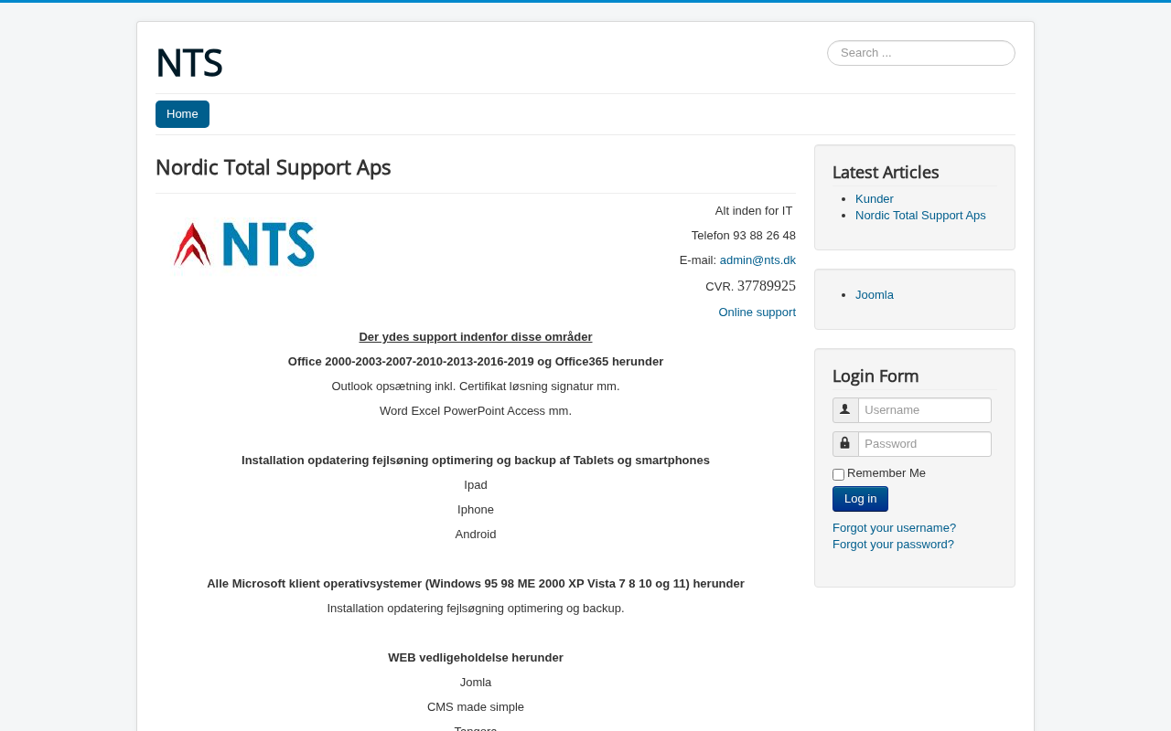Focus the Search input field
The height and width of the screenshot is (731, 1171).
coord(921,53)
